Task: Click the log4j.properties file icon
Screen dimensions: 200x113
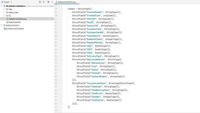Action: tap(7, 22)
